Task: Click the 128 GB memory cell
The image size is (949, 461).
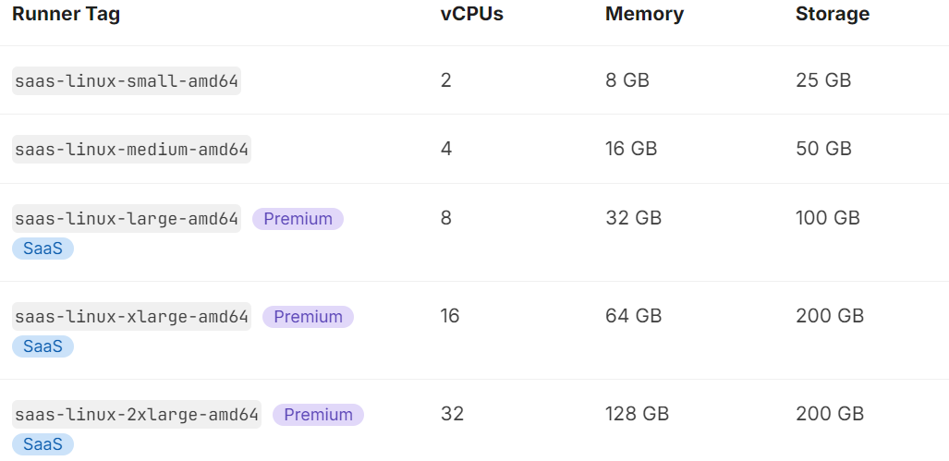Action: [x=638, y=414]
